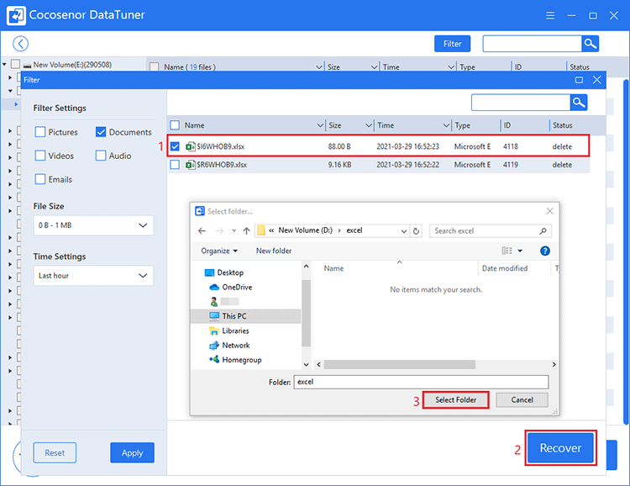Select Desktop in folder tree
The image size is (630, 486).
pyautogui.click(x=224, y=272)
